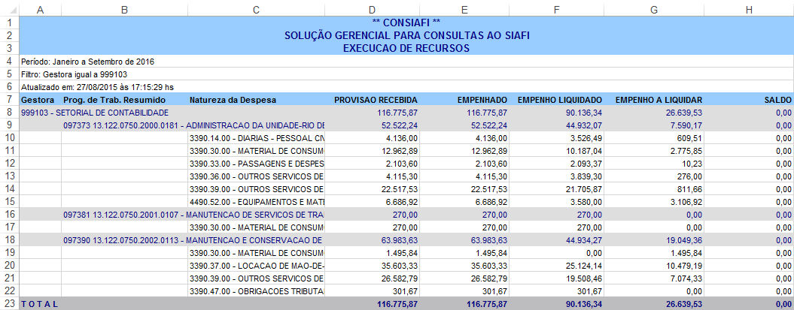Viewport: 794px width, 310px height.
Task: Select column F header
Action: point(556,10)
